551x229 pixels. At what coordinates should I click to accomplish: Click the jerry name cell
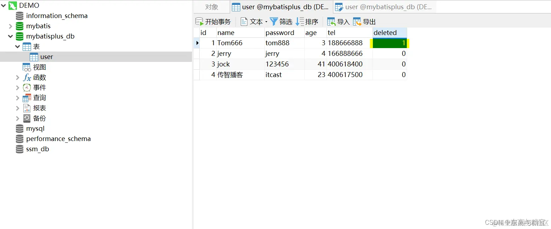click(240, 54)
